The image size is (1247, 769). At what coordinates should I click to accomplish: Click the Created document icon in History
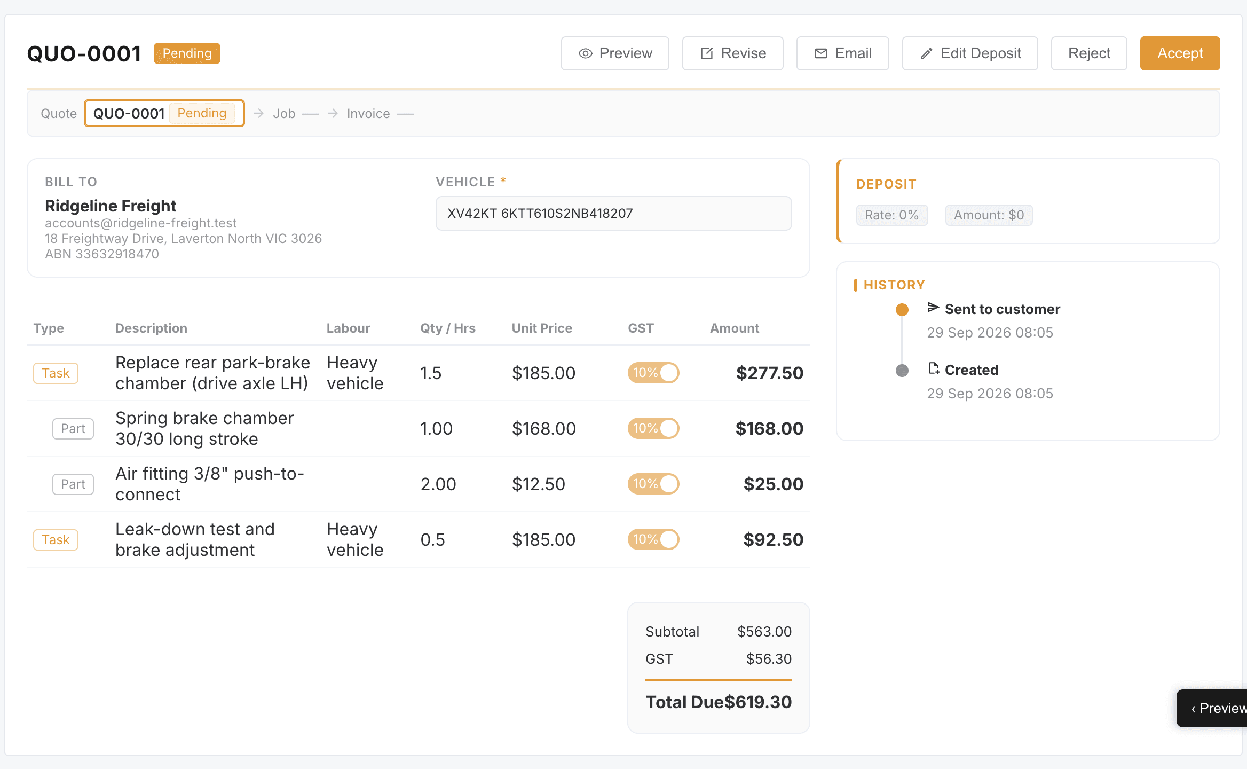(934, 368)
